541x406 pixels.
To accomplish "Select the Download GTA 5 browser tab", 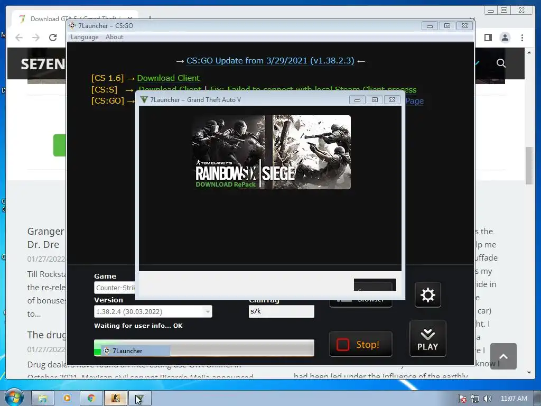I will [75, 19].
